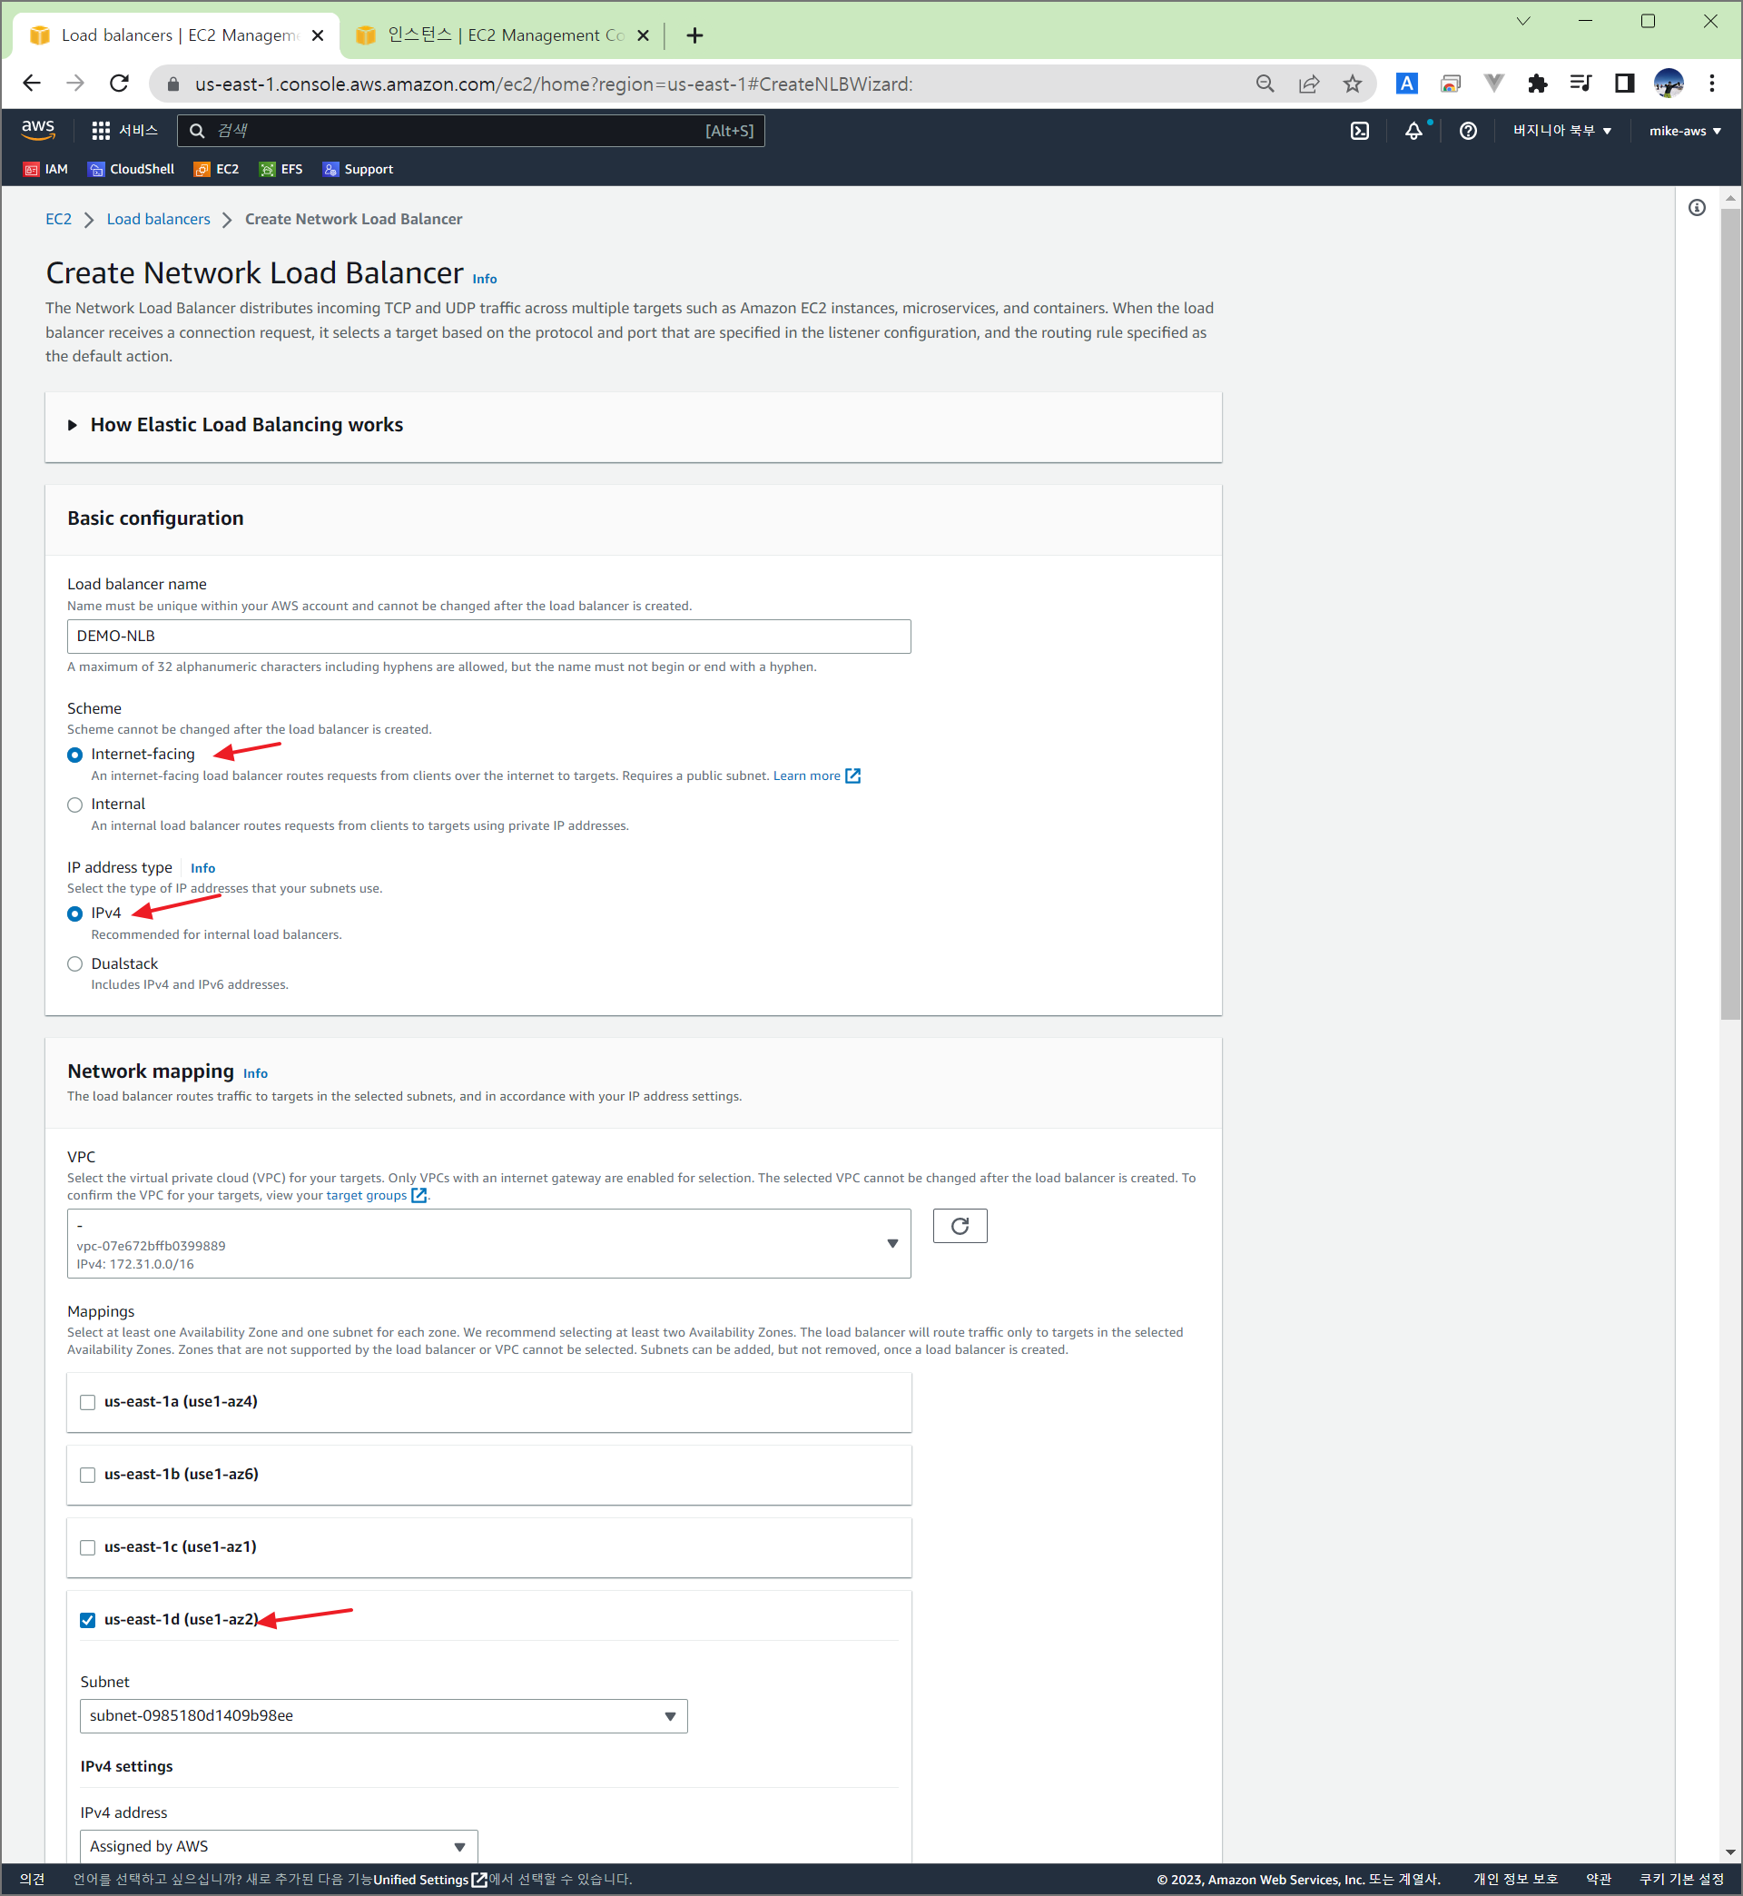Screen dimensions: 1743x1896
Task: Uncheck the us-east-1d availability zone
Action: (x=88, y=1620)
